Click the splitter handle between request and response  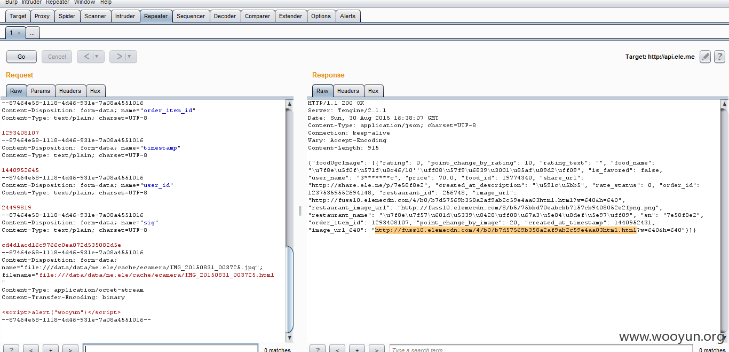pyautogui.click(x=300, y=212)
